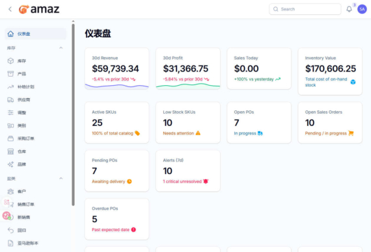The height and width of the screenshot is (252, 371).
Task: Click the warning triangle on Low Stock SKUs
Action: coord(198,133)
